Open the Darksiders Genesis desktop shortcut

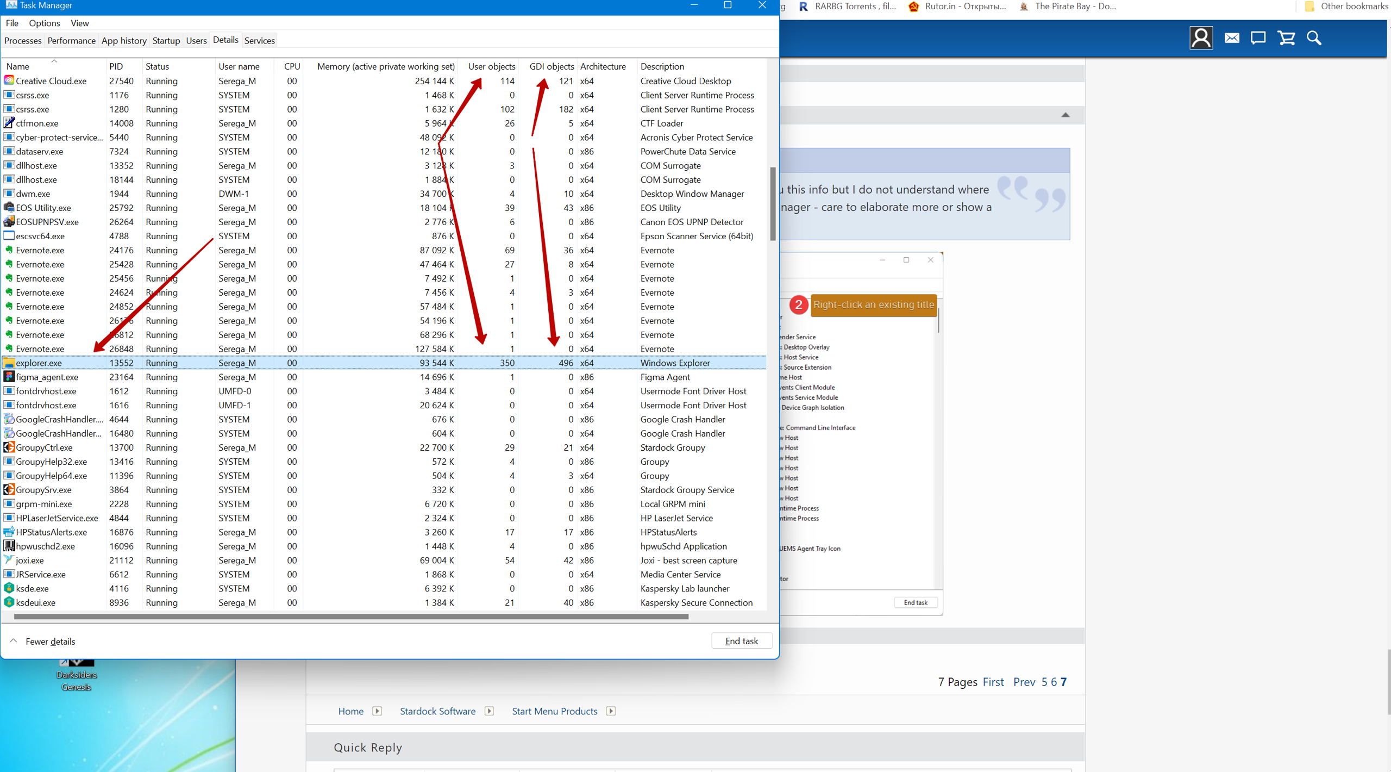pyautogui.click(x=77, y=675)
